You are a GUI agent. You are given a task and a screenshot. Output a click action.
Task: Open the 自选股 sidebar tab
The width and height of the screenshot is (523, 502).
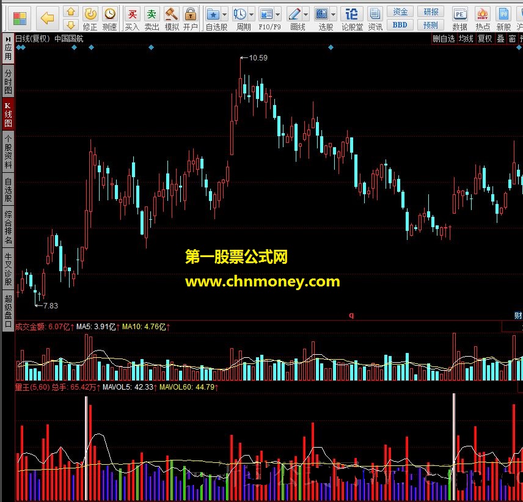point(8,189)
